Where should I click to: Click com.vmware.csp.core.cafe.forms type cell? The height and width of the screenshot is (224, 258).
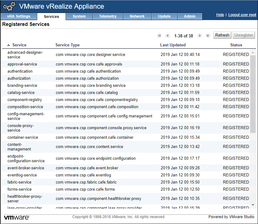click(85, 189)
